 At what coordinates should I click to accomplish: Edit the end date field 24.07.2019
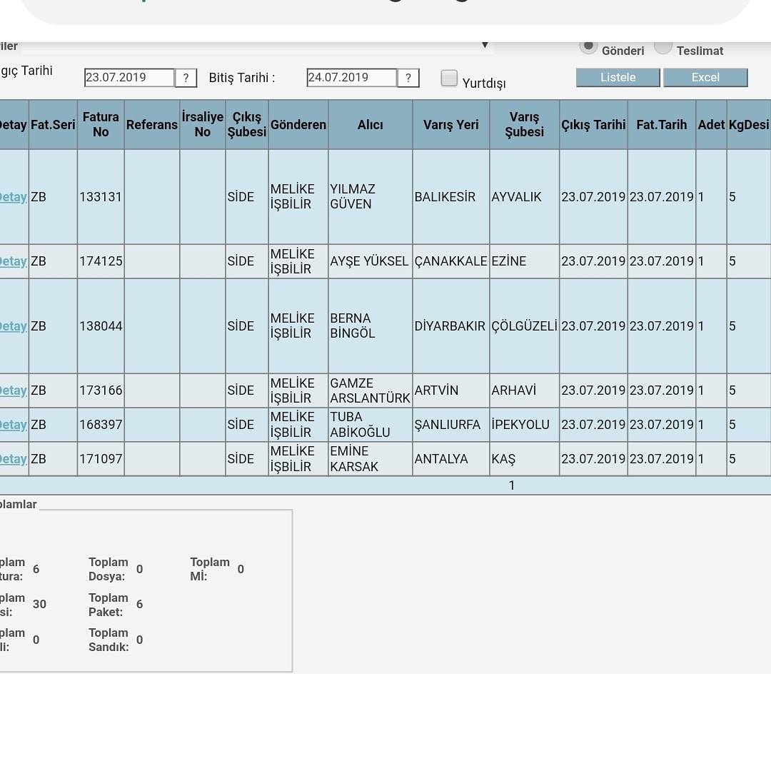(x=351, y=78)
